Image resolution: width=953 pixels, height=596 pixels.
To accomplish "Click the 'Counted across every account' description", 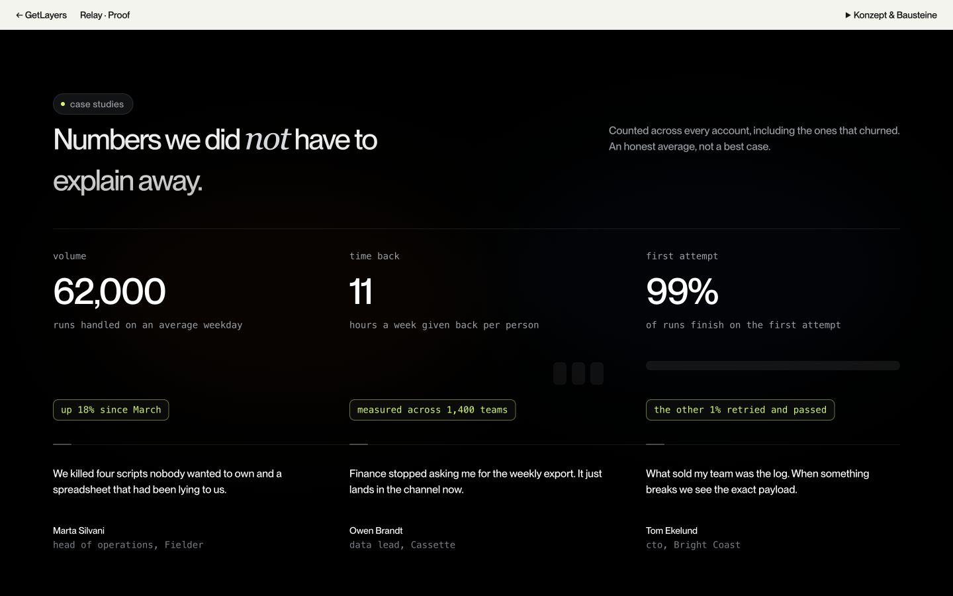I will [754, 138].
